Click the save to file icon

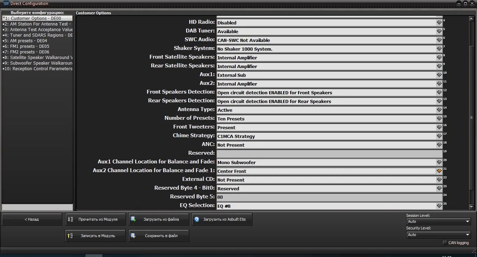pos(133,236)
